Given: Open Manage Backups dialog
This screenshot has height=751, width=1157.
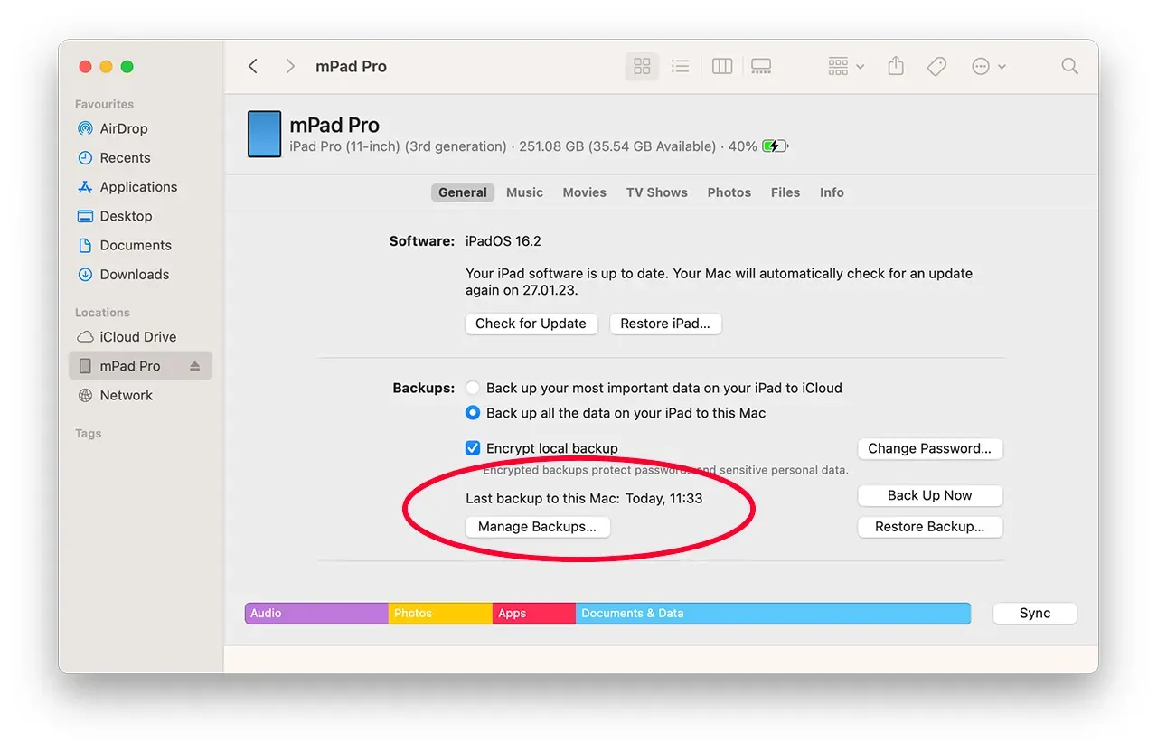Looking at the screenshot, I should tap(537, 526).
